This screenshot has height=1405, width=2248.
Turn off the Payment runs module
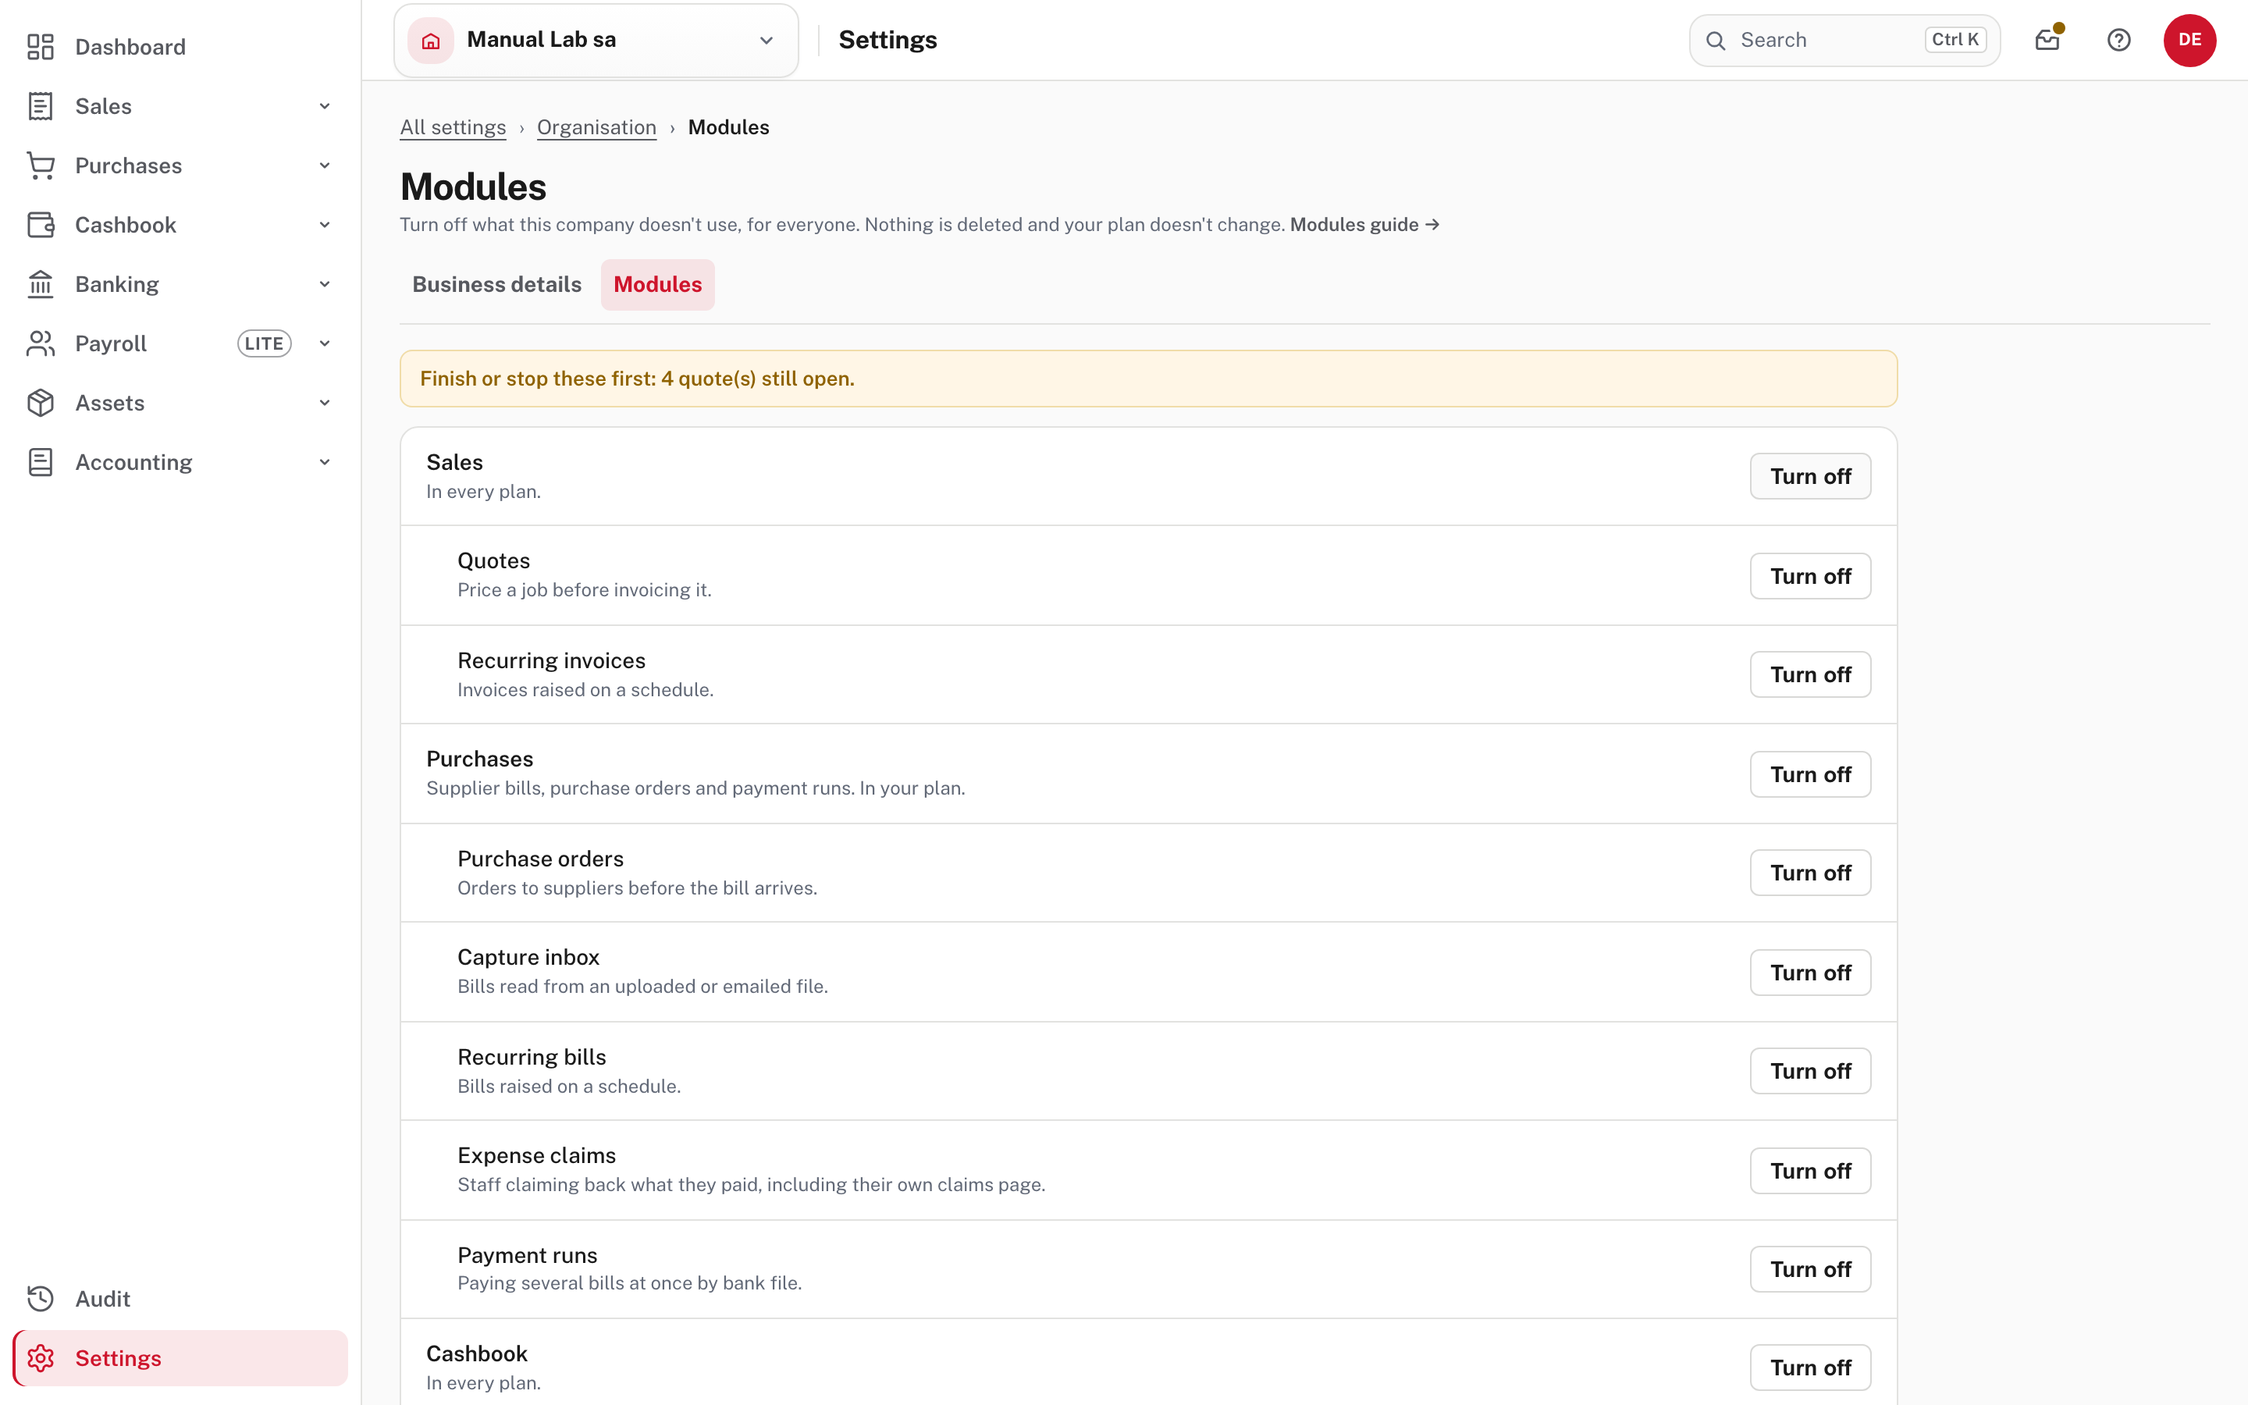pos(1810,1269)
